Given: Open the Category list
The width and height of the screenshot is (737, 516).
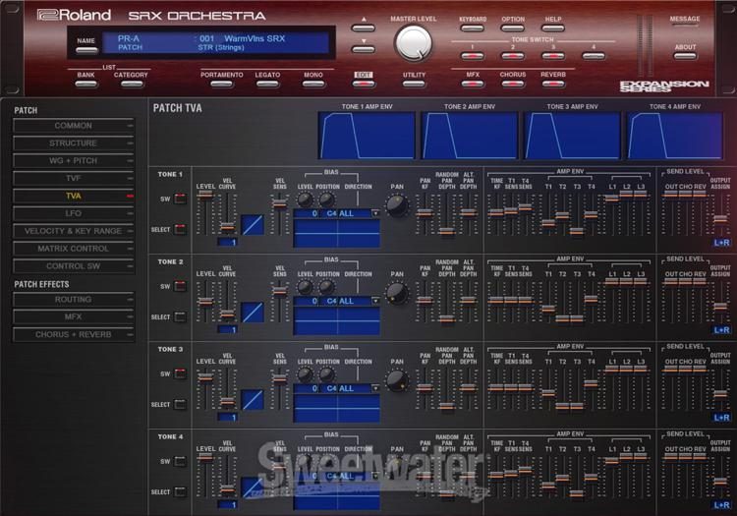Looking at the screenshot, I should 131,85.
